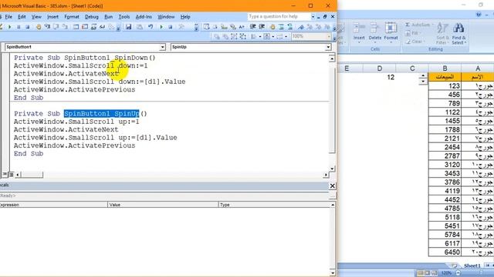This screenshot has height=277, width=494.
Task: Switch to Excel Normal view in status bar
Action: coord(421,273)
